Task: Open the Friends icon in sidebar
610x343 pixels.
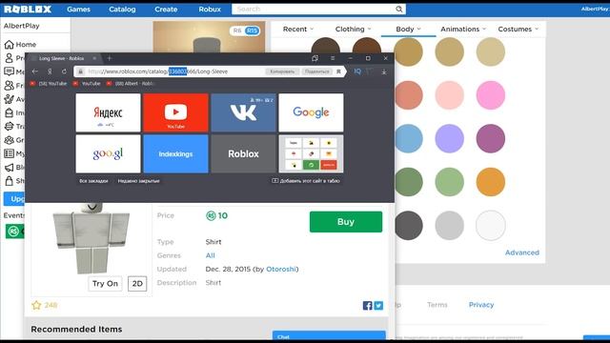Action: (9, 85)
